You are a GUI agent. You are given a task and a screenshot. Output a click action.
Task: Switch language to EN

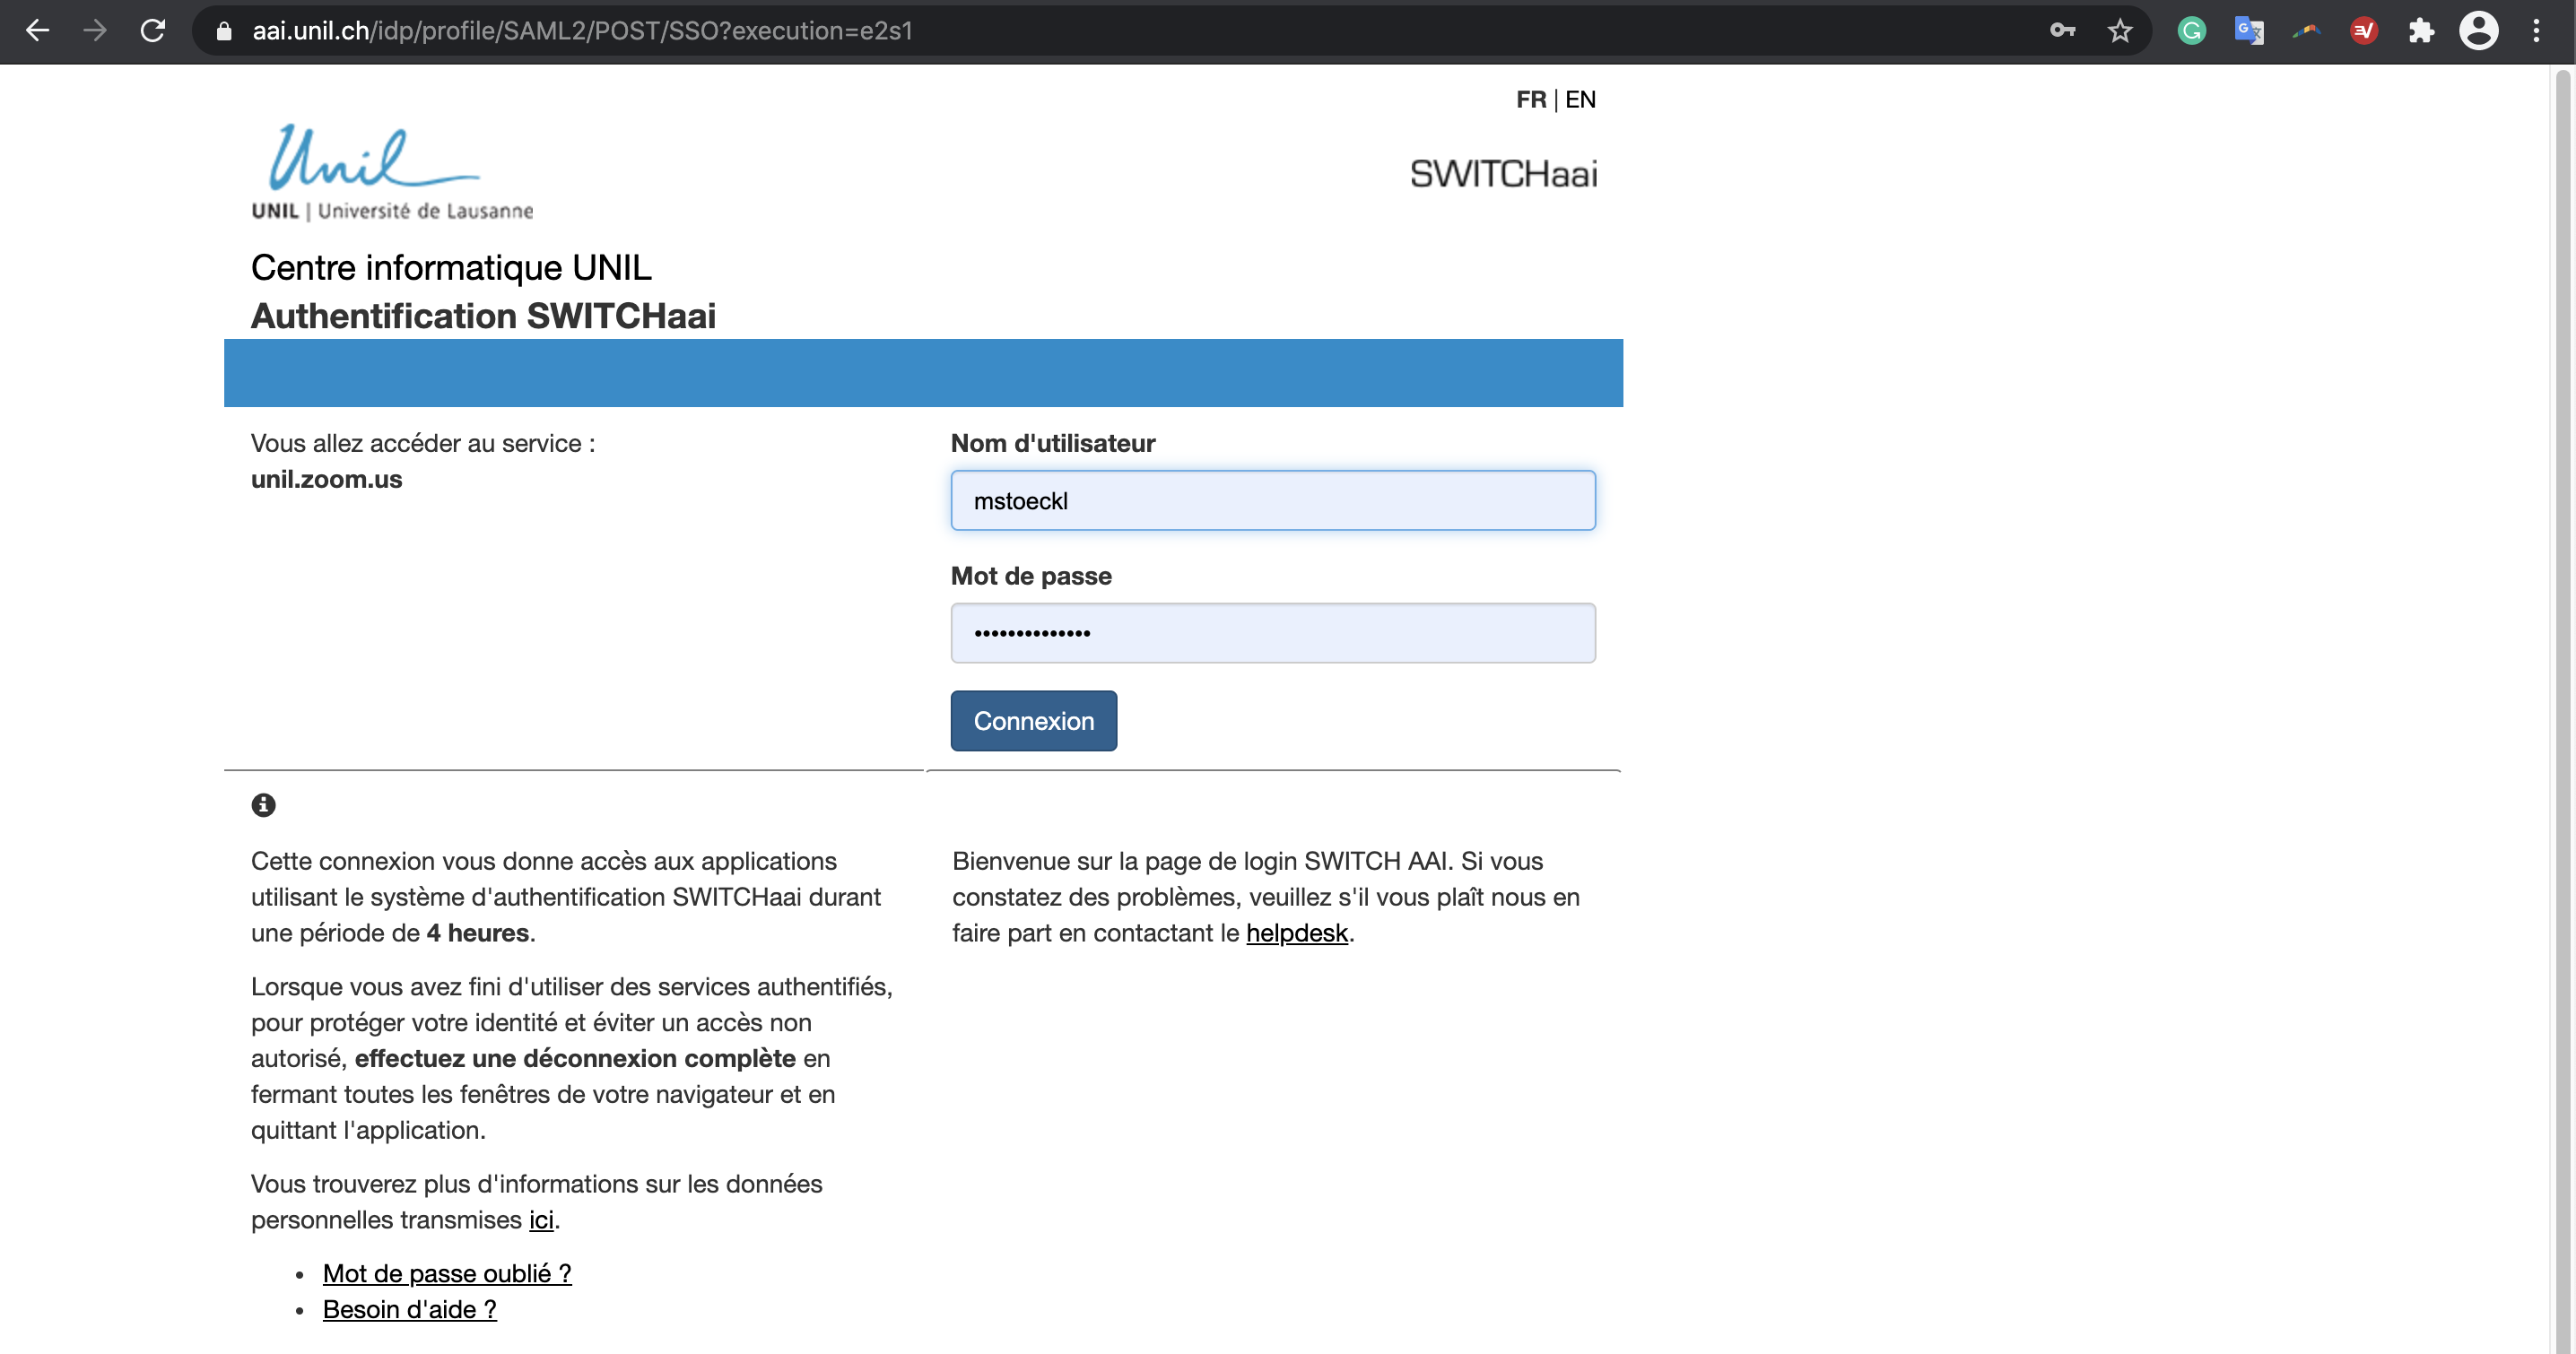pos(1580,99)
